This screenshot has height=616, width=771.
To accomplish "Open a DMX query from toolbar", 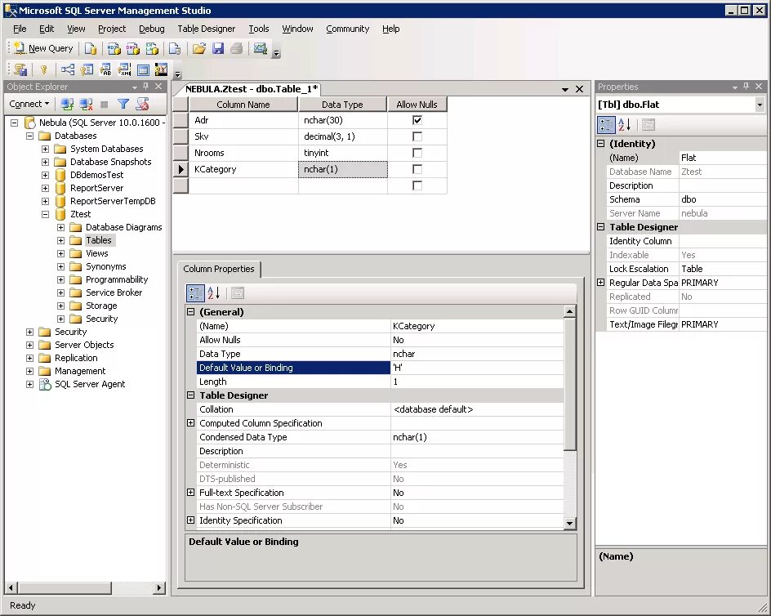I will pos(133,48).
